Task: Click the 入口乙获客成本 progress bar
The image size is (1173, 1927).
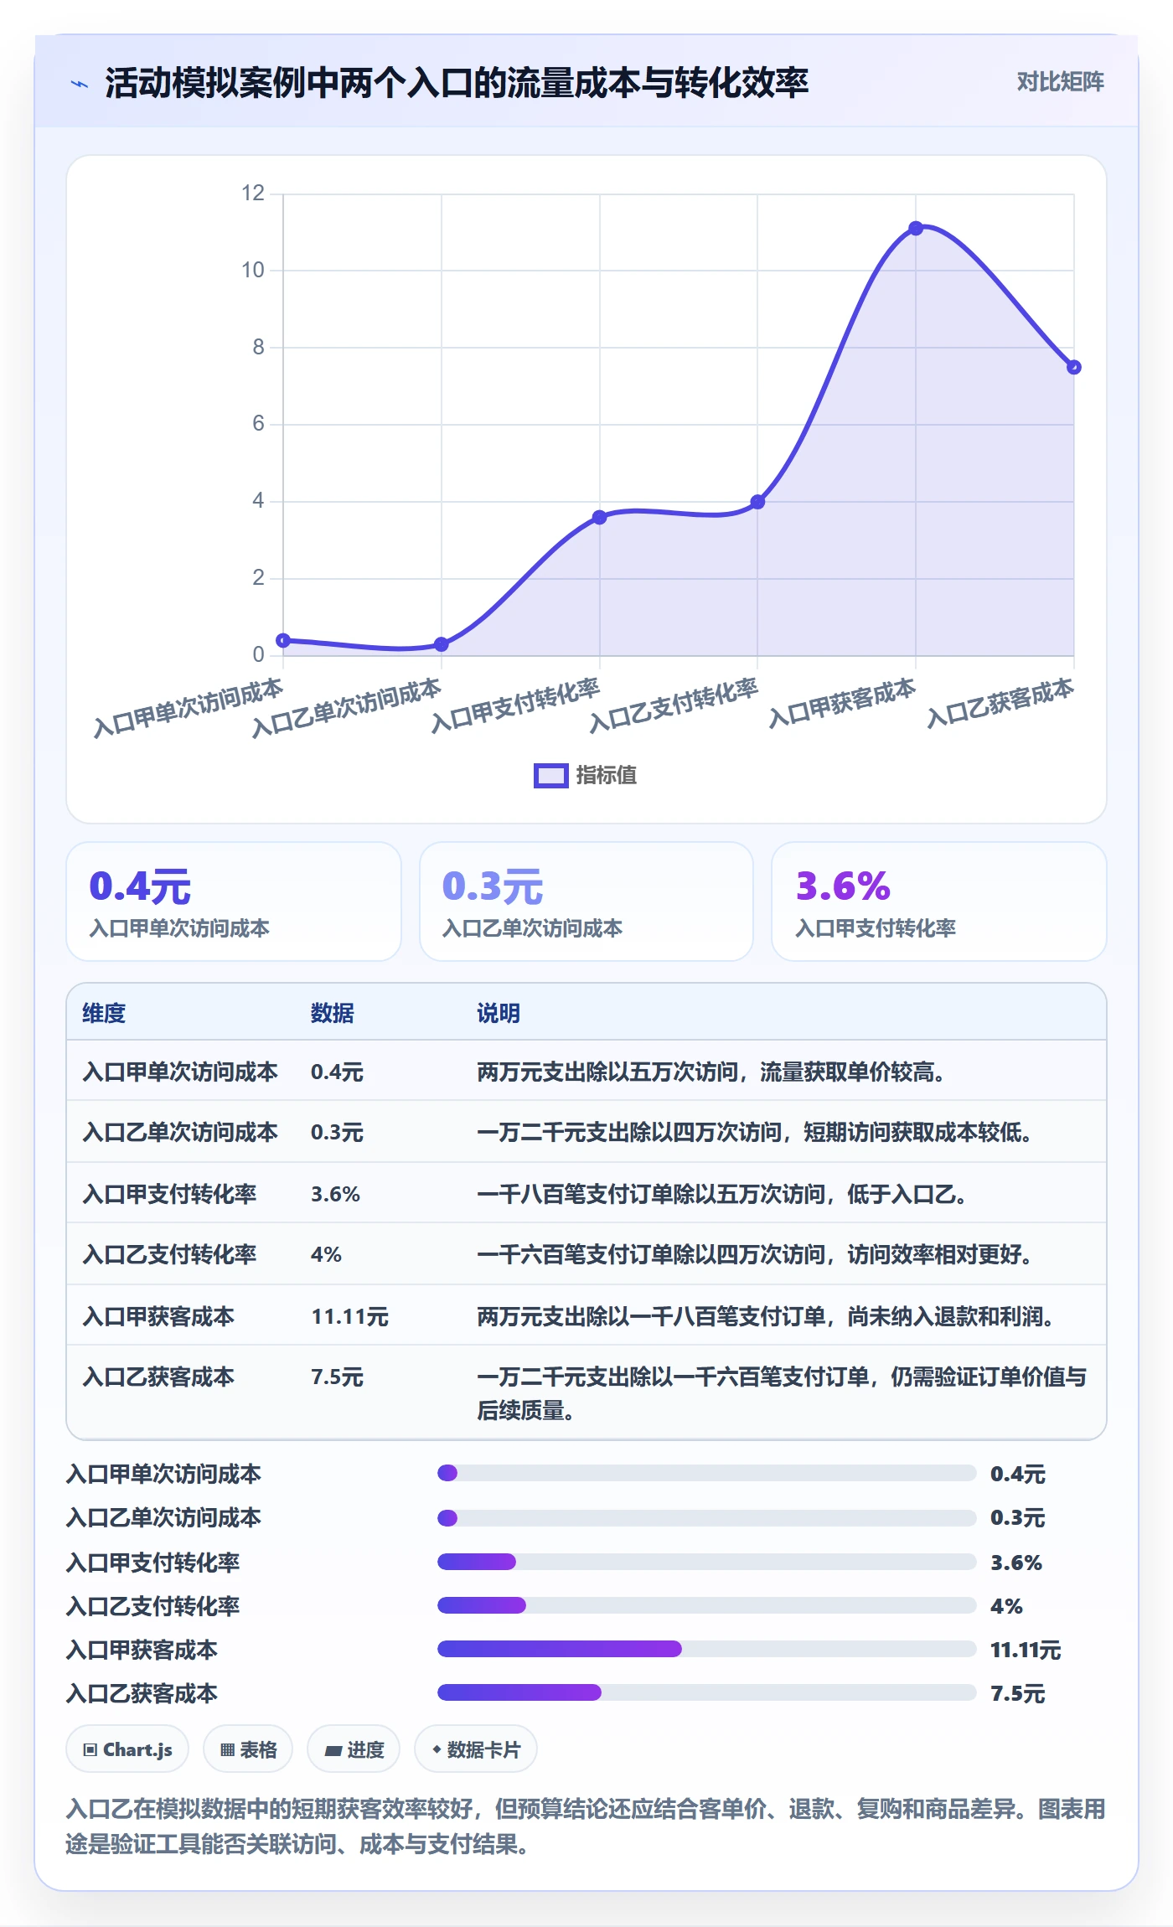Action: point(706,1692)
